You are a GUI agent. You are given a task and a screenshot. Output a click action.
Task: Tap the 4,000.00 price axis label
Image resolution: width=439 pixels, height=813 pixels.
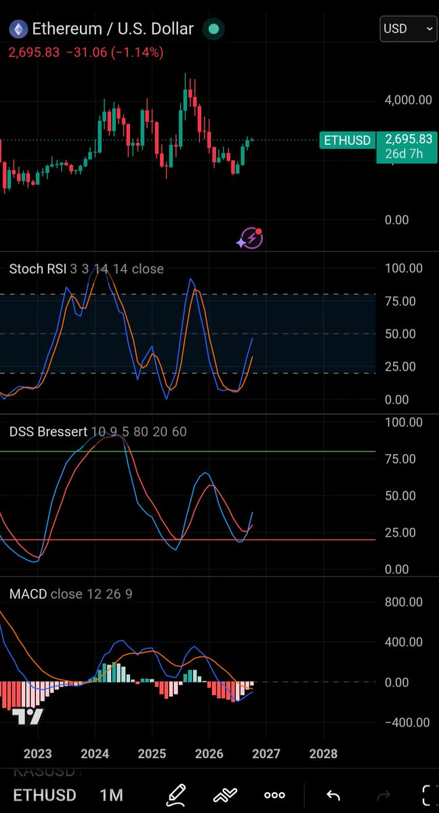[408, 100]
